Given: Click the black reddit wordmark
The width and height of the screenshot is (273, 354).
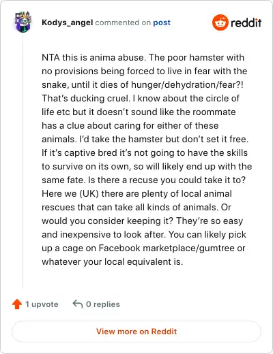Looking at the screenshot, I should tap(246, 22).
